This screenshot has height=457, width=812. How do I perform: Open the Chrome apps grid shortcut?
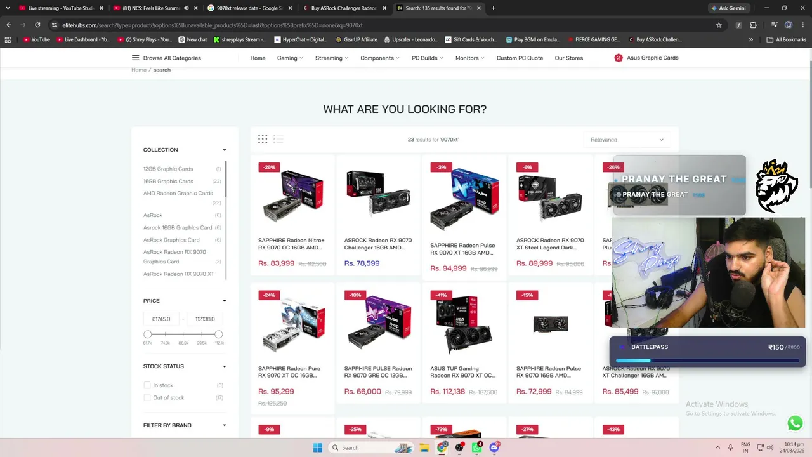[x=8, y=39]
